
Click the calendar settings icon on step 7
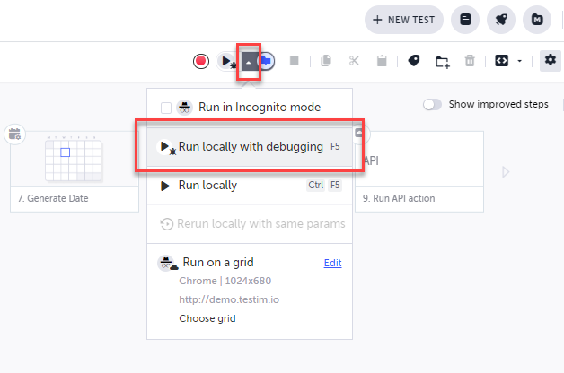coord(14,134)
